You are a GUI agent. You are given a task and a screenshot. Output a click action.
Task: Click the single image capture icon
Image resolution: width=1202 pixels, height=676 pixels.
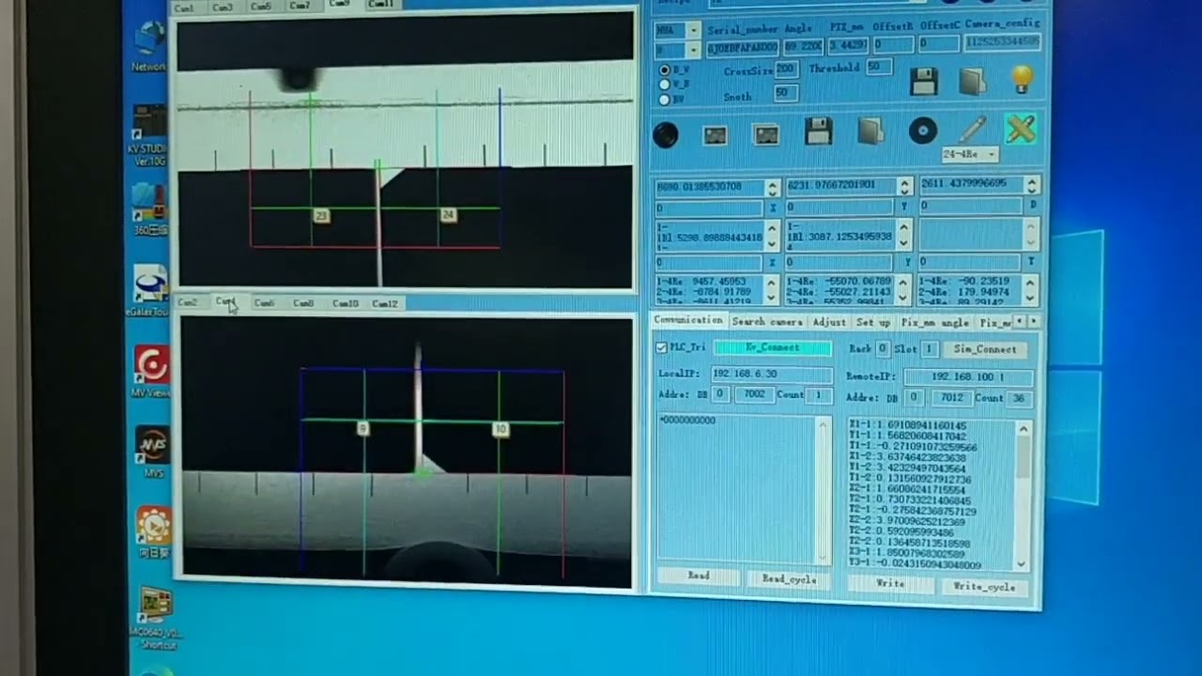coord(715,136)
